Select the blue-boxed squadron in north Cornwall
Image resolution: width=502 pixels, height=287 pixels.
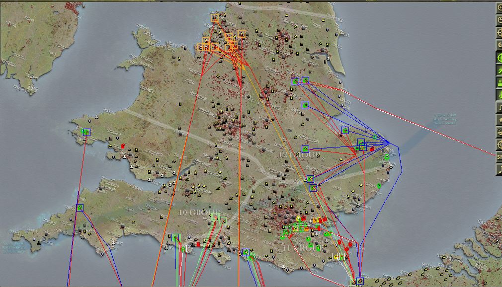click(x=80, y=208)
